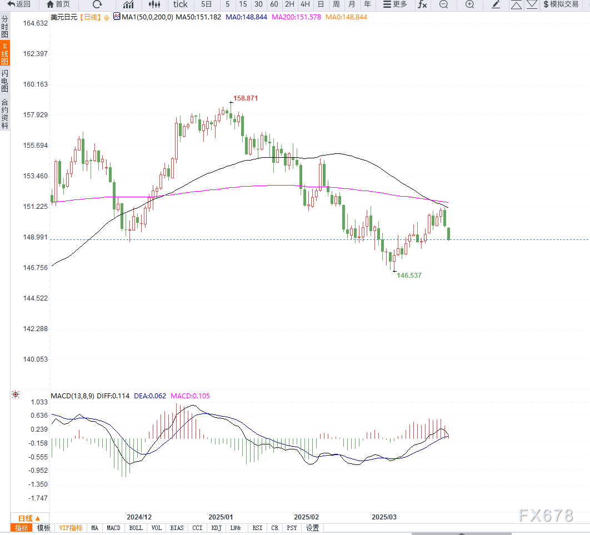Image resolution: width=590 pixels, height=535 pixels.
Task: Apply the MACD indicator
Action: tap(113, 528)
